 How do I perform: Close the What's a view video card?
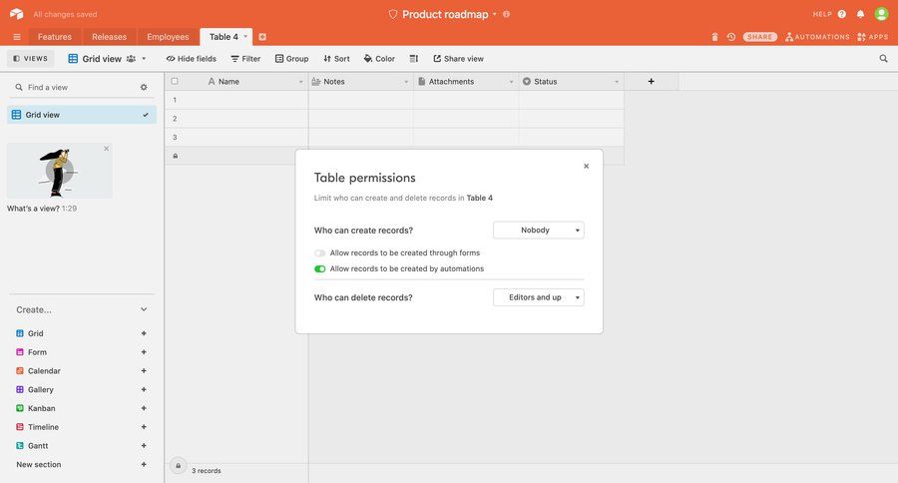107,149
